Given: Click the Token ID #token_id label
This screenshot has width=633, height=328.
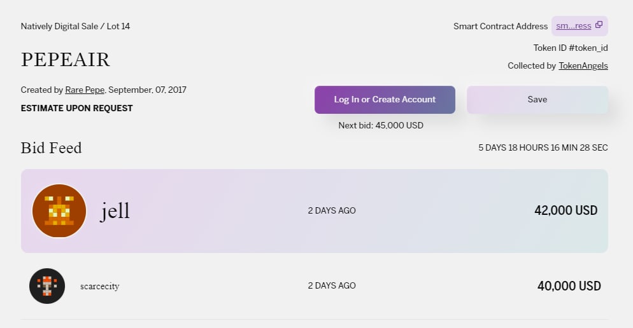Looking at the screenshot, I should 571,48.
